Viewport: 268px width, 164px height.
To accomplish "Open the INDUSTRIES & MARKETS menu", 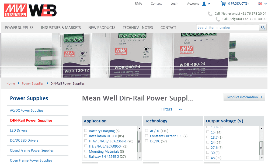I will [61, 28].
